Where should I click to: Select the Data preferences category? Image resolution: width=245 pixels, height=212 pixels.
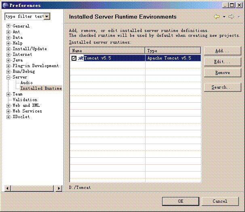(x=18, y=38)
